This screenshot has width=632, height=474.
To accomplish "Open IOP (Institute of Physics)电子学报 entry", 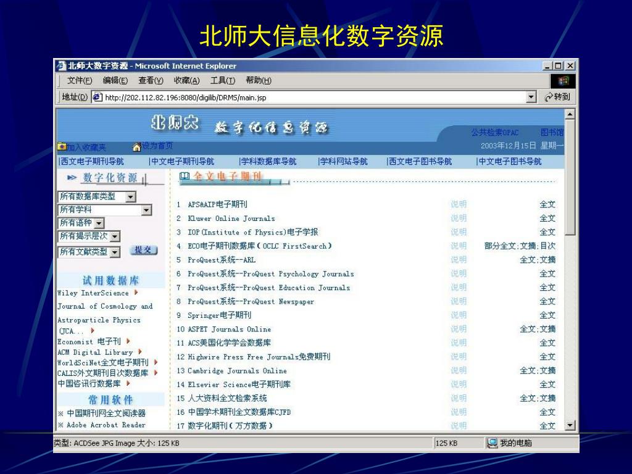I will click(252, 232).
